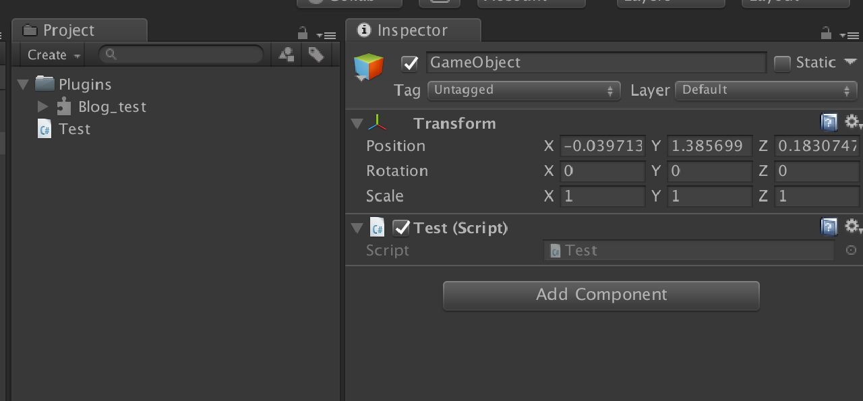Collapse the Transform component

tap(357, 123)
